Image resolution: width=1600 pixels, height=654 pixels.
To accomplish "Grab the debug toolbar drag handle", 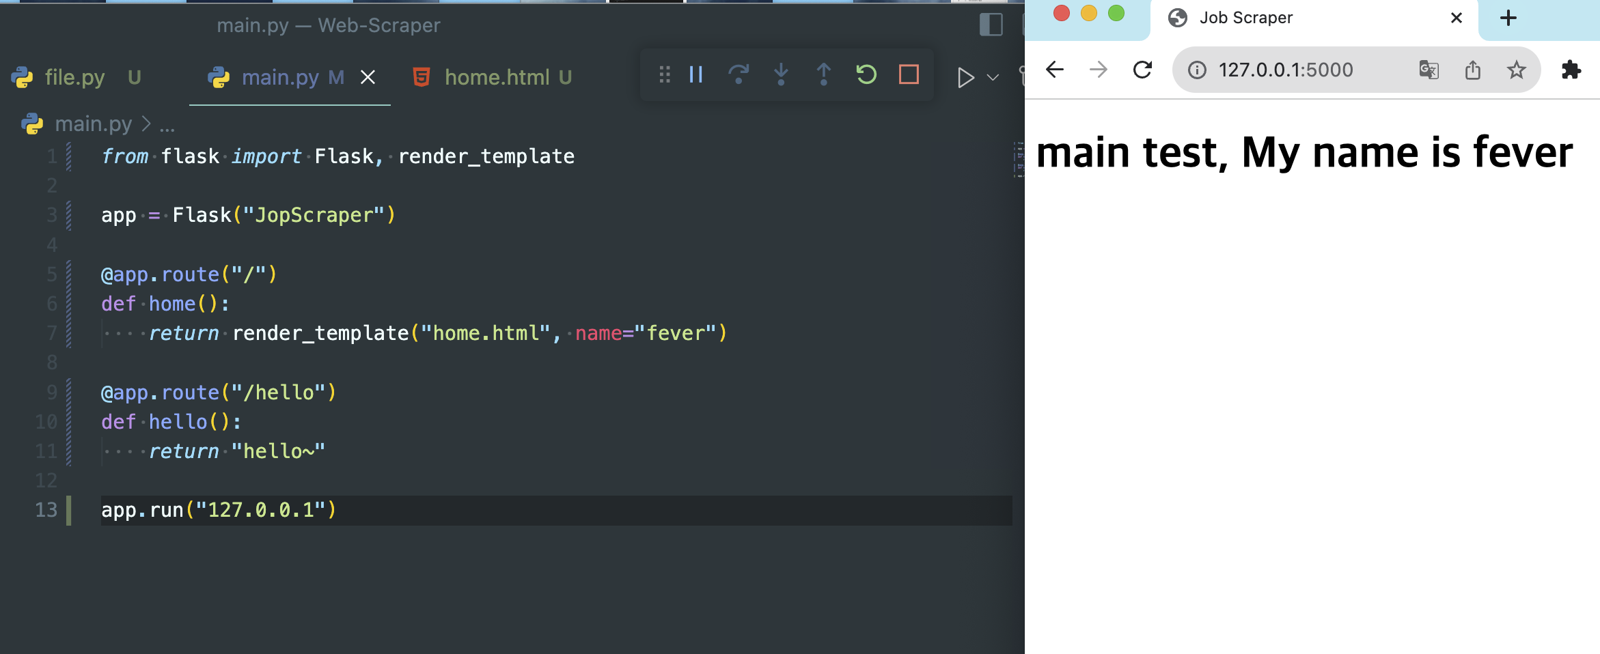I will tap(665, 74).
